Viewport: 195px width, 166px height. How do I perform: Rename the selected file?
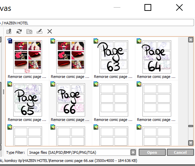coord(39,31)
